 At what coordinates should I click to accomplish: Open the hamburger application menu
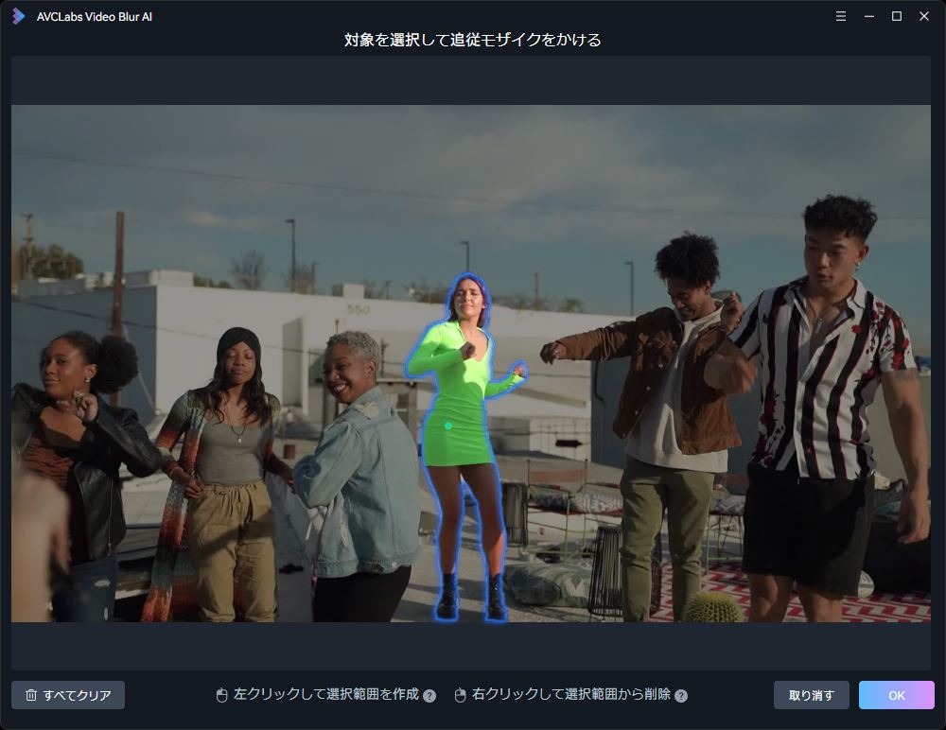pos(840,16)
